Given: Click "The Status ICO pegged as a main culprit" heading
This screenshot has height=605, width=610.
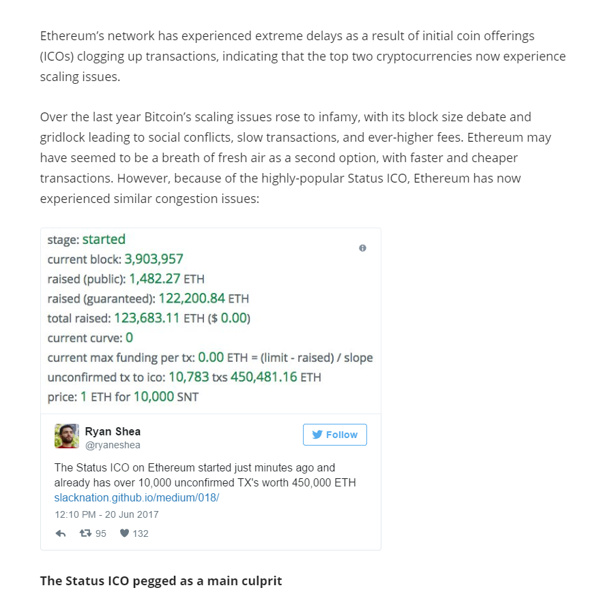Looking at the screenshot, I should (x=161, y=580).
